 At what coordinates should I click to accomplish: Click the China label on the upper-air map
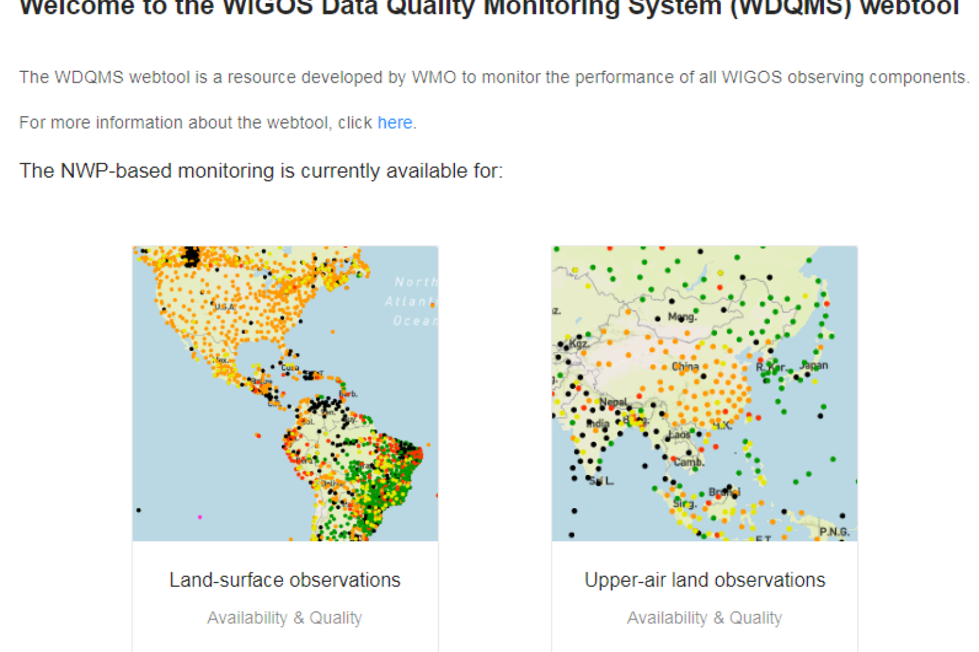[x=685, y=366]
